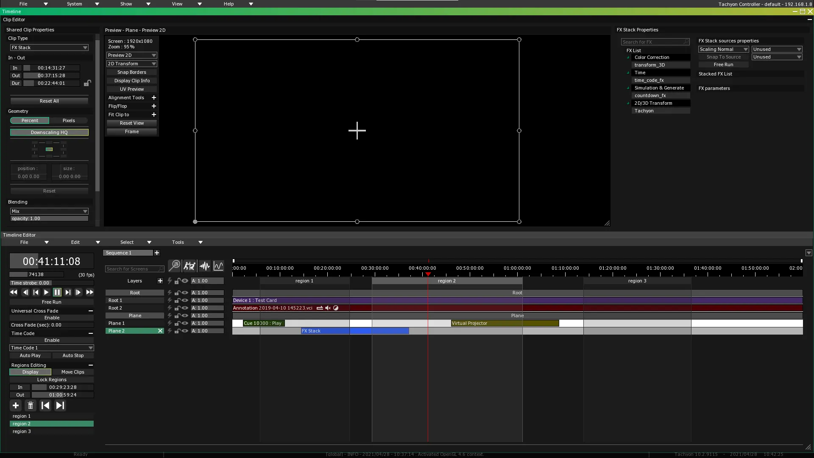Open the Show menu in top bar

point(135,4)
